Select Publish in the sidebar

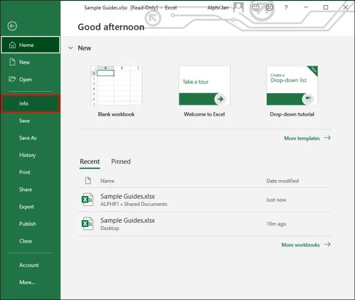coord(30,224)
